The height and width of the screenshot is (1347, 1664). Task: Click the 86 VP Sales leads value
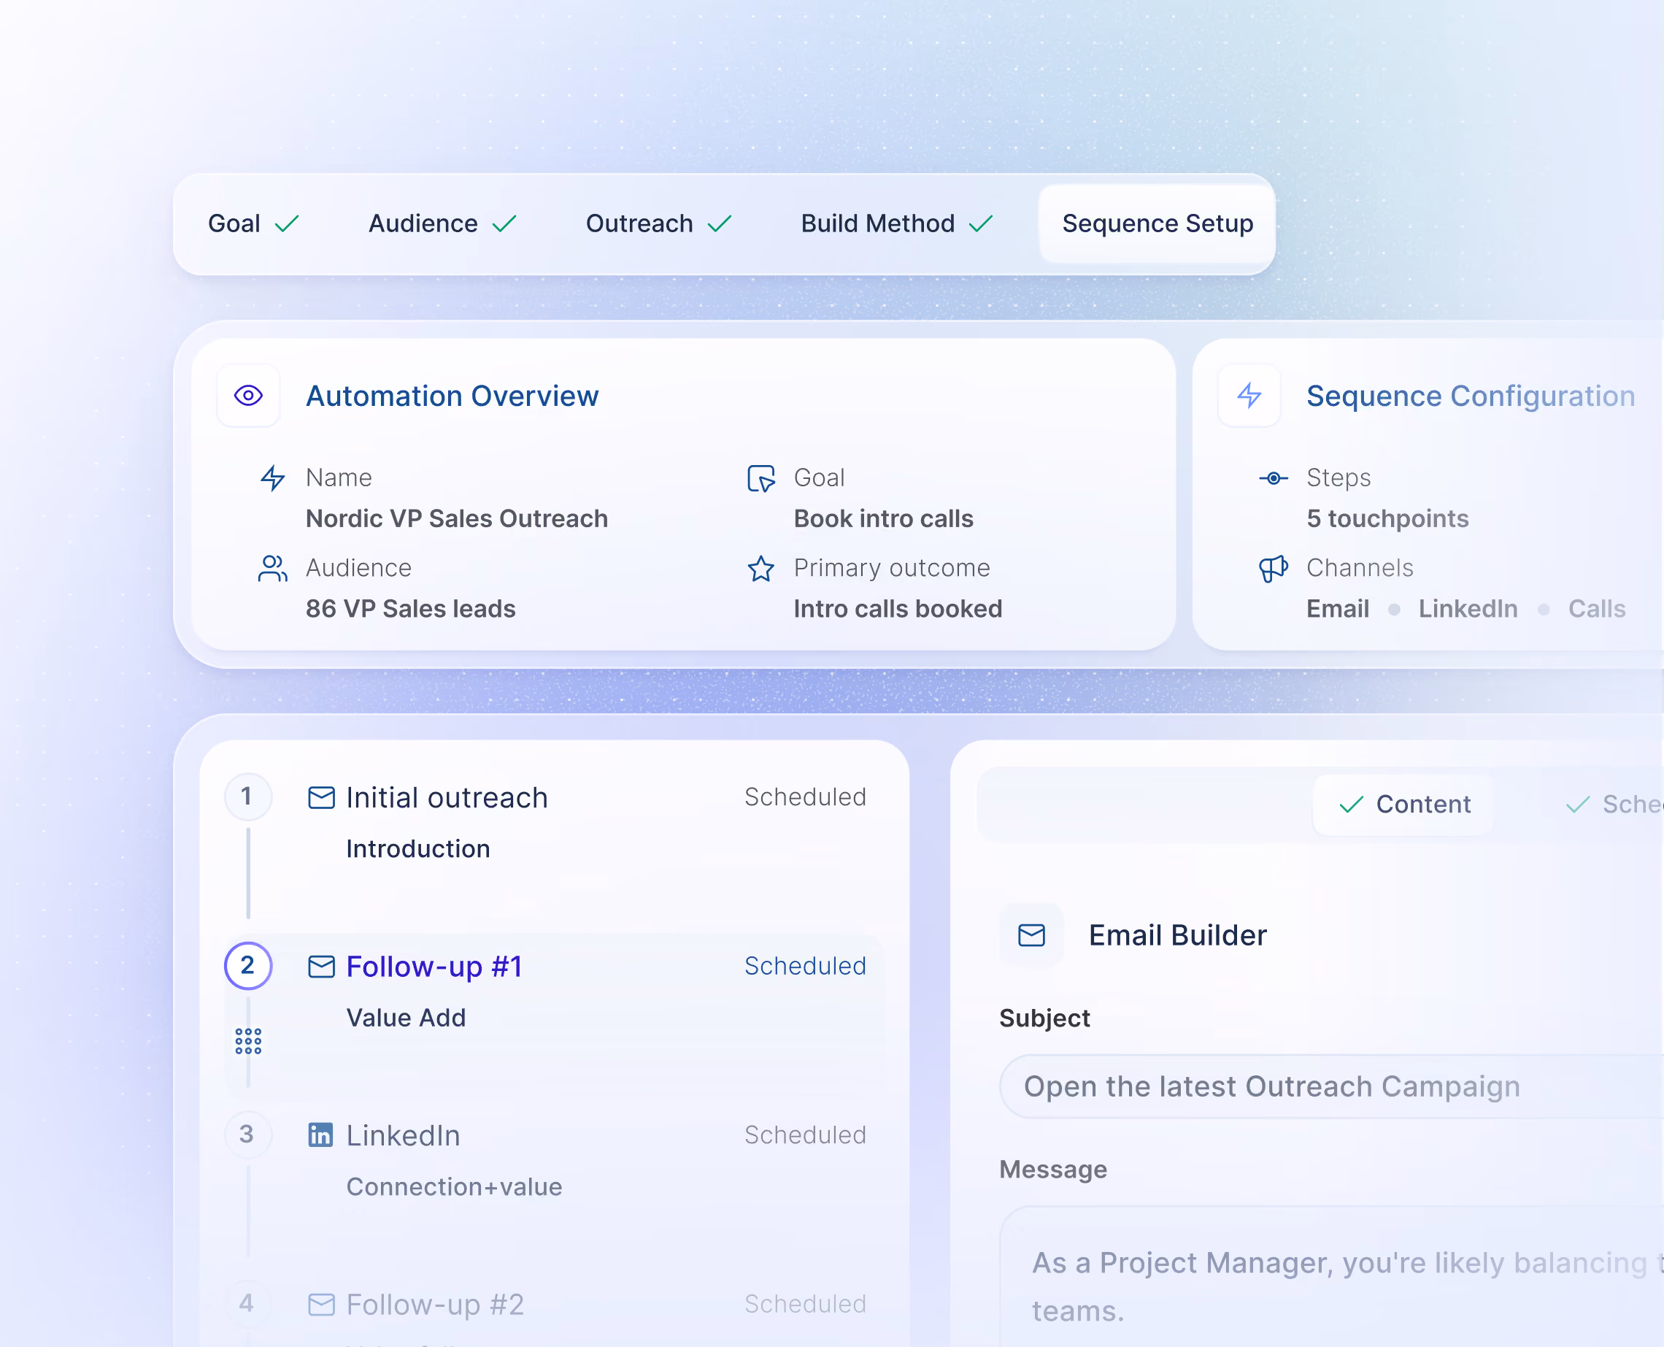(410, 609)
